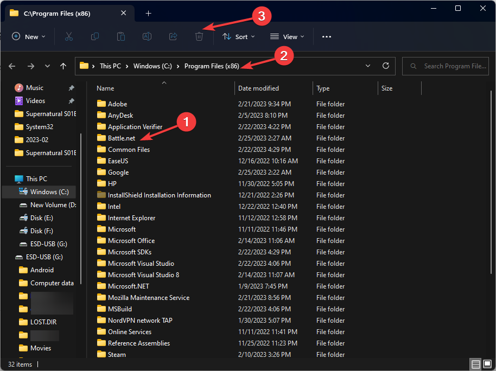Close the C:\Program Files (x86) tab

tap(124, 13)
